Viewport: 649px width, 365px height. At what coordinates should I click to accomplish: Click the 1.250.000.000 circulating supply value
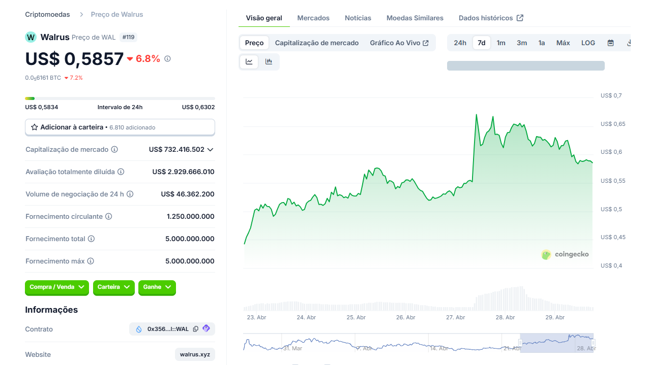[191, 217]
